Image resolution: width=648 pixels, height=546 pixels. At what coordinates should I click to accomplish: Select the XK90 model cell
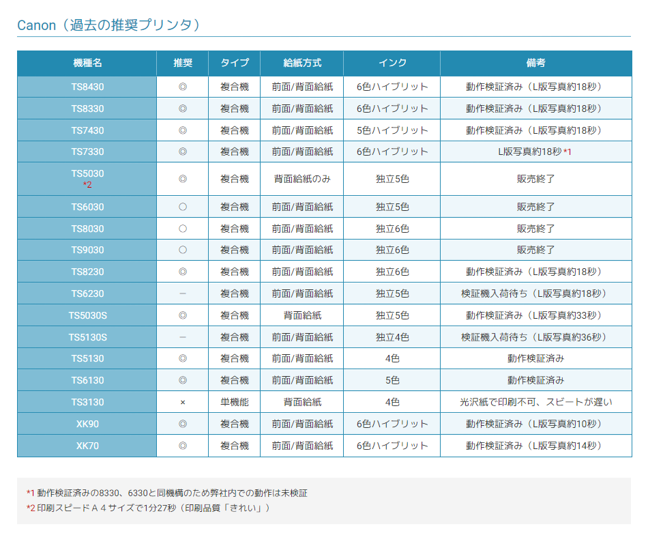coord(87,424)
